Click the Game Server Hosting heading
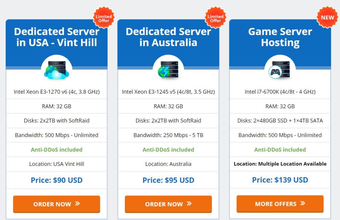 click(x=280, y=37)
